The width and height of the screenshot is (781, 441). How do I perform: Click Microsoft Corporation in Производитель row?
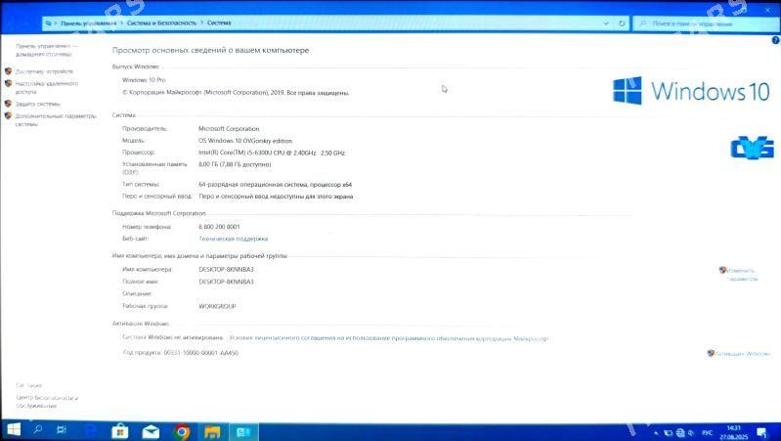pos(229,128)
